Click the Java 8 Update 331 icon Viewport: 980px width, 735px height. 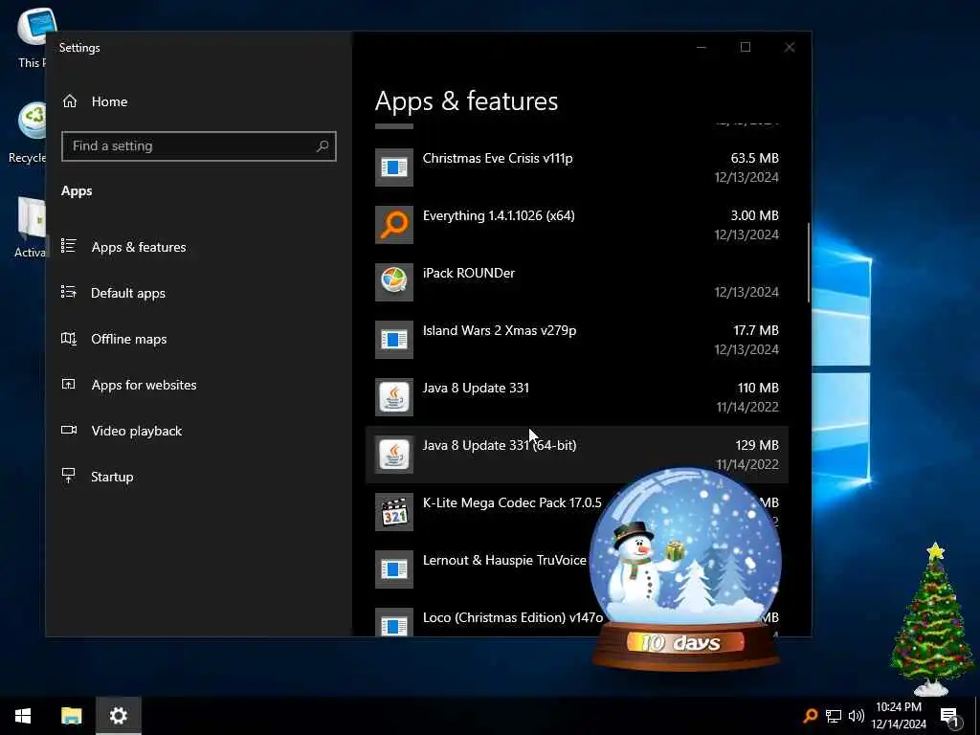click(x=393, y=397)
